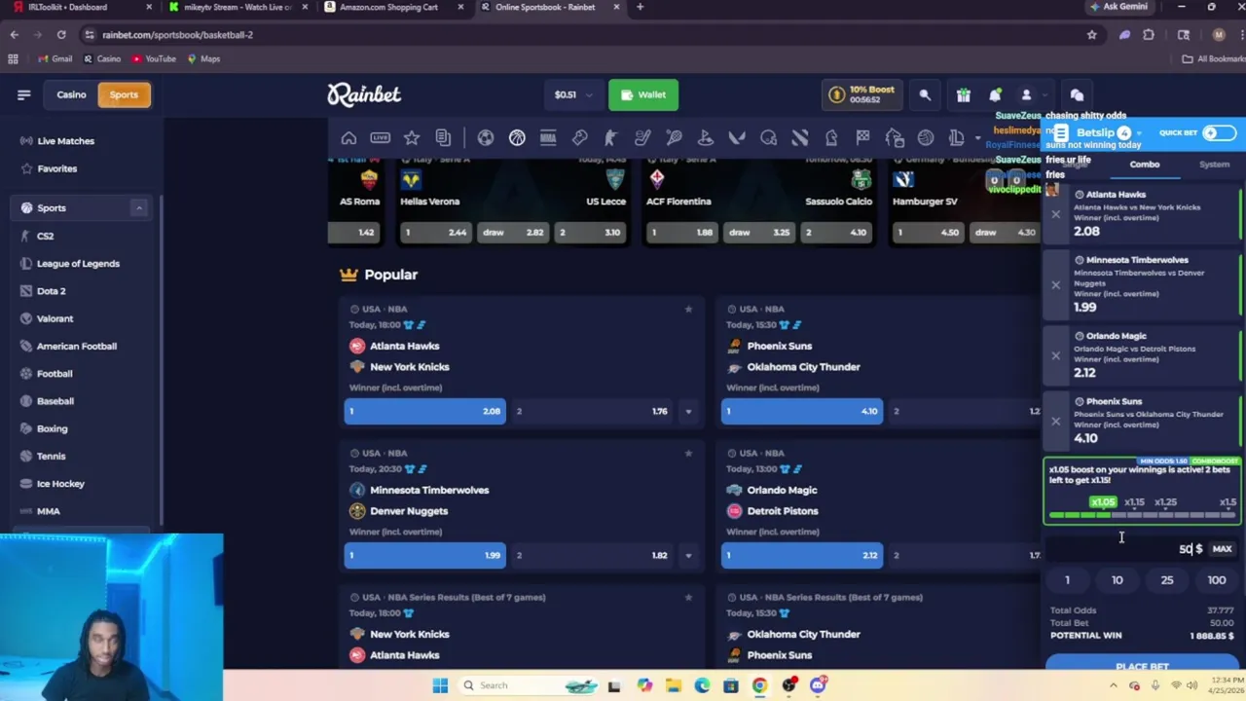
Task: Remove Atlanta Hawks from betslip
Action: click(x=1055, y=213)
